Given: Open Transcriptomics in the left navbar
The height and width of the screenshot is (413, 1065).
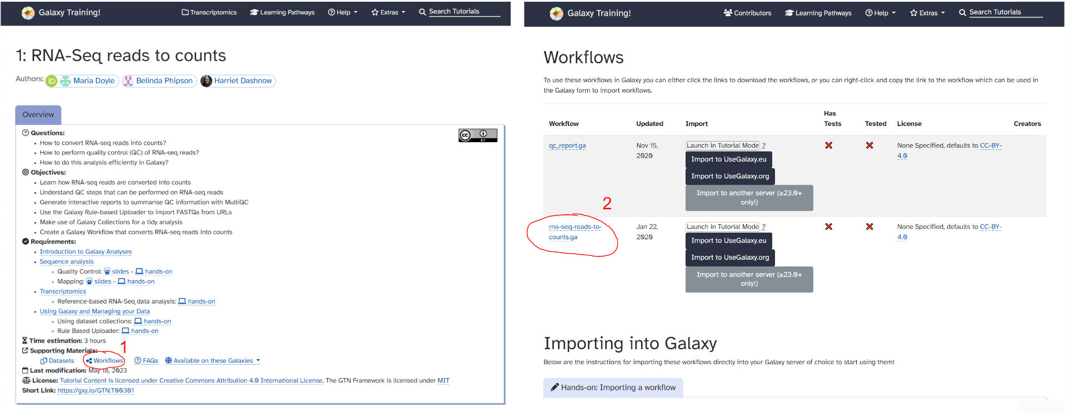Looking at the screenshot, I should (209, 12).
